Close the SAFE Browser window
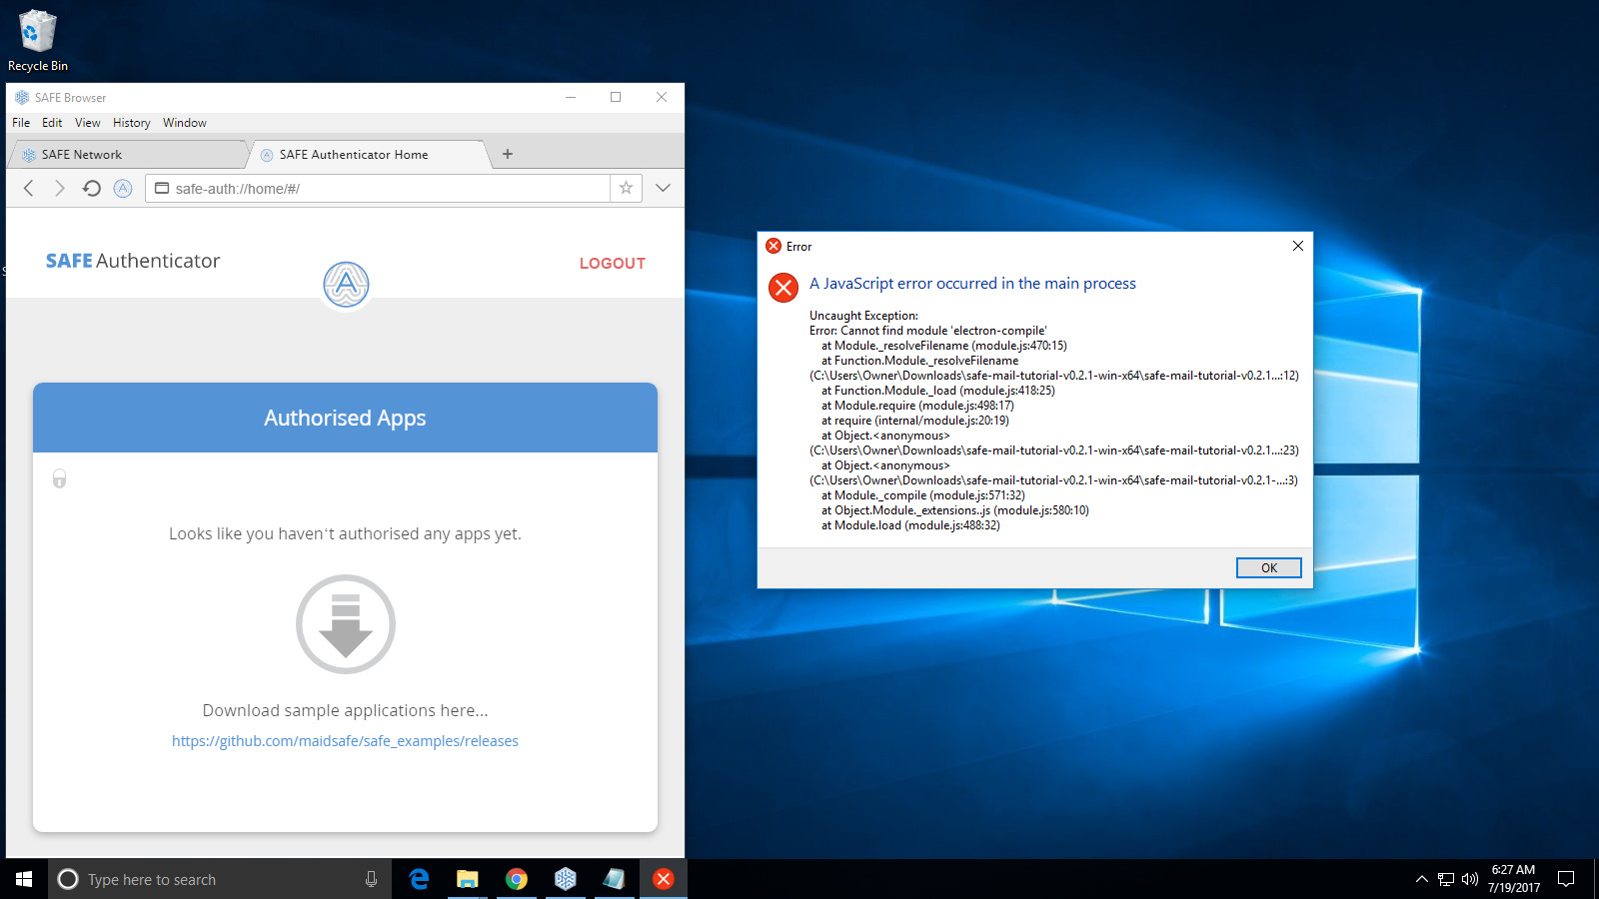This screenshot has height=899, width=1599. pyautogui.click(x=661, y=97)
